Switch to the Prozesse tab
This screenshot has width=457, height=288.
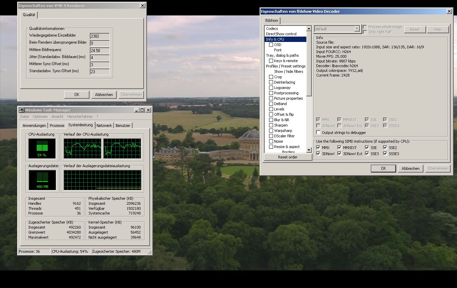pos(57,126)
